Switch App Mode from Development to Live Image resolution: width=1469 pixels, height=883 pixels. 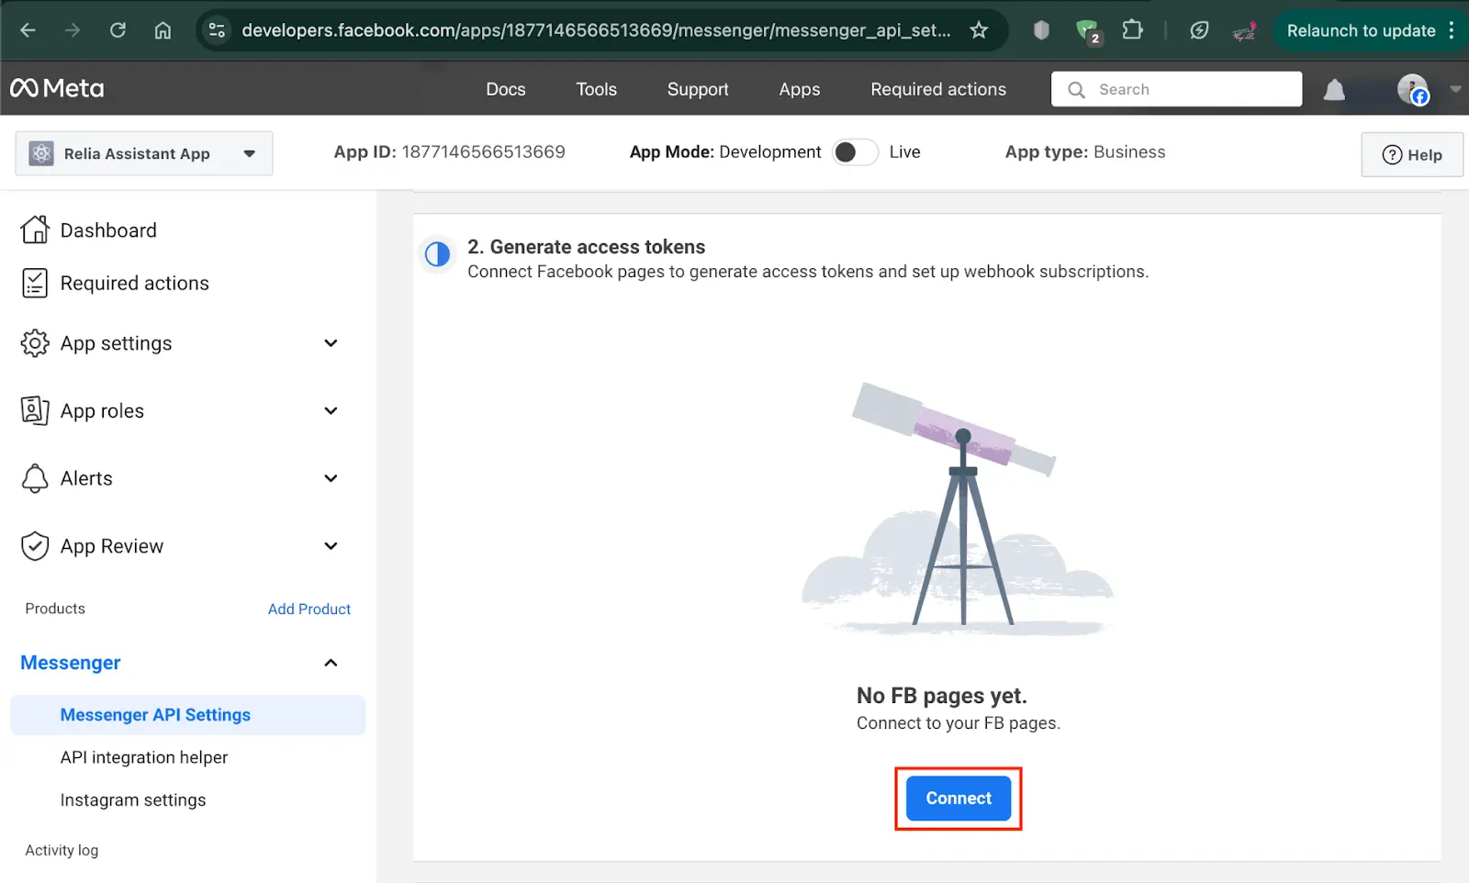(855, 151)
